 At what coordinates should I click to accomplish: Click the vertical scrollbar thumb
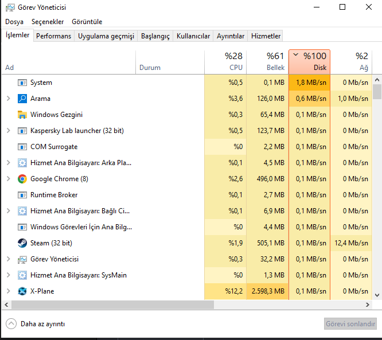377,92
